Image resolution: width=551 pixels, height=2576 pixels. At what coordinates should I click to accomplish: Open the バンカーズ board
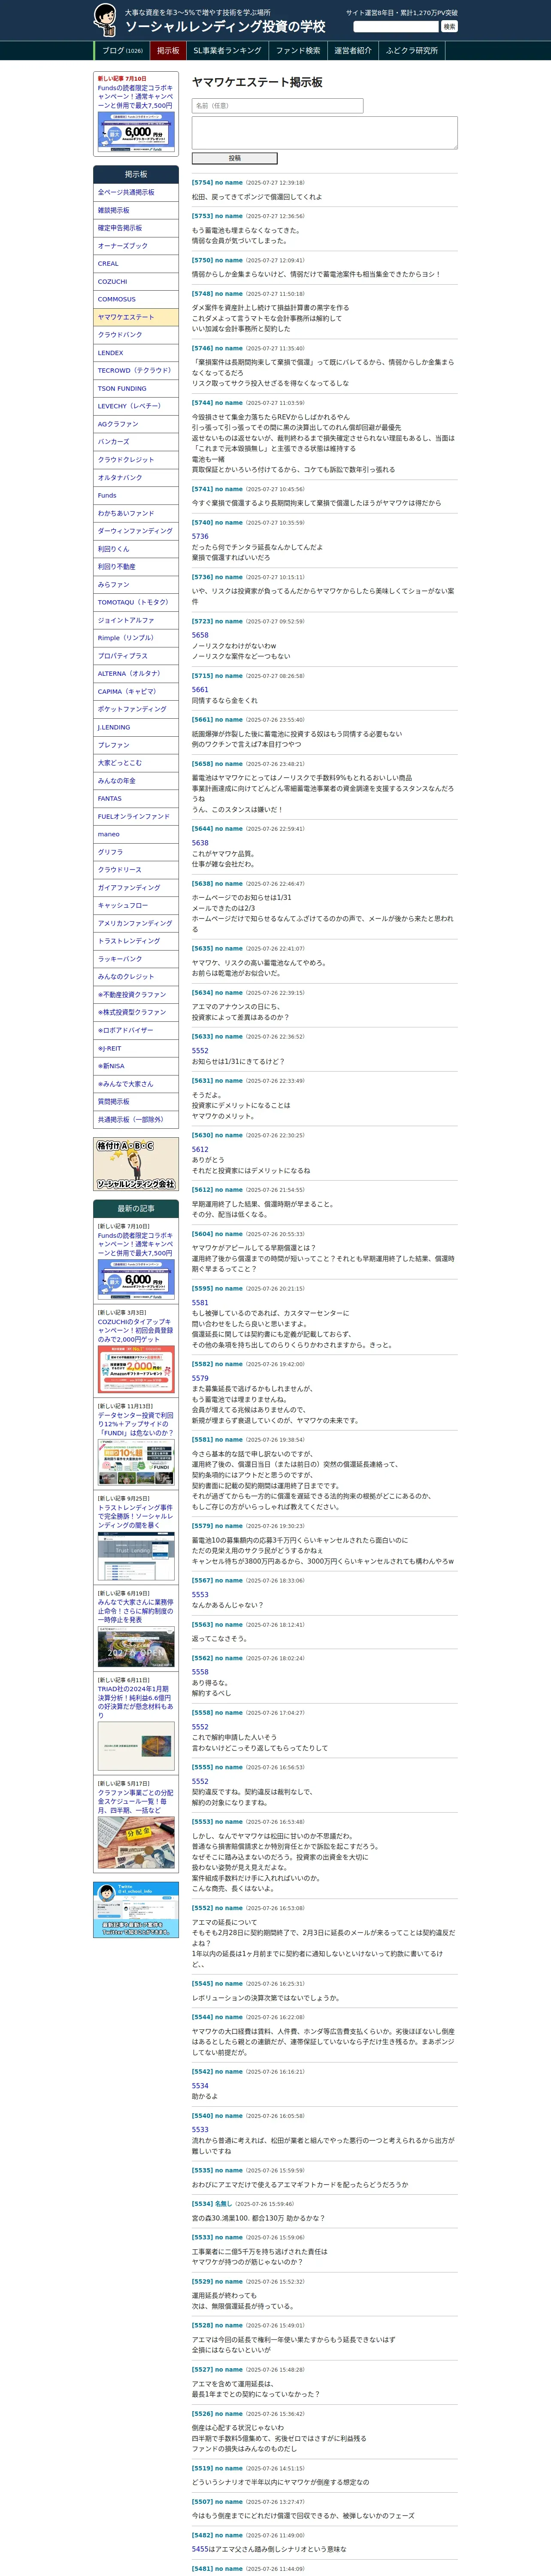coord(136,442)
